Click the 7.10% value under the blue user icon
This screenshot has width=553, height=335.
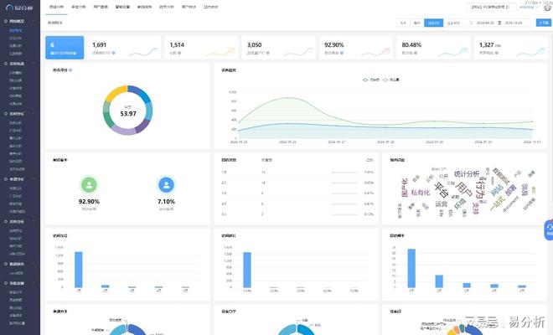point(166,202)
